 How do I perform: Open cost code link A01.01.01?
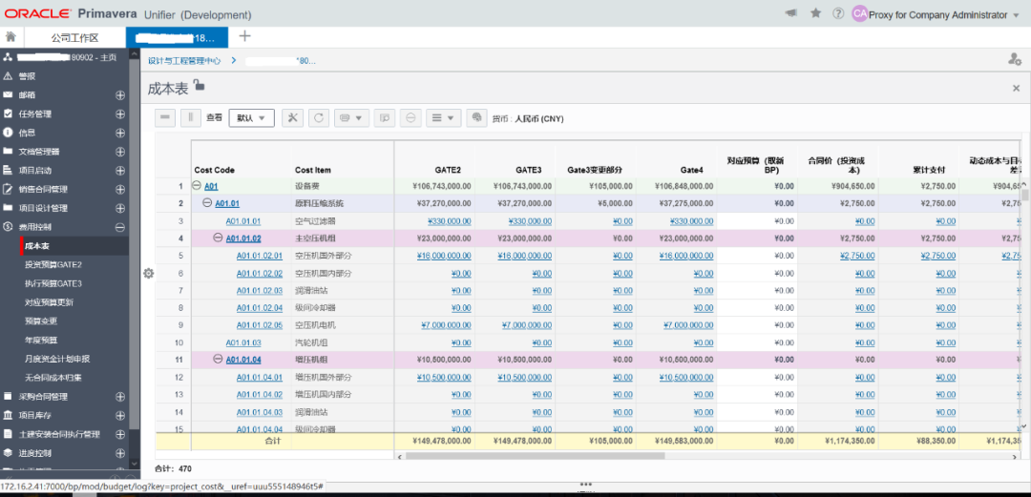tap(243, 221)
